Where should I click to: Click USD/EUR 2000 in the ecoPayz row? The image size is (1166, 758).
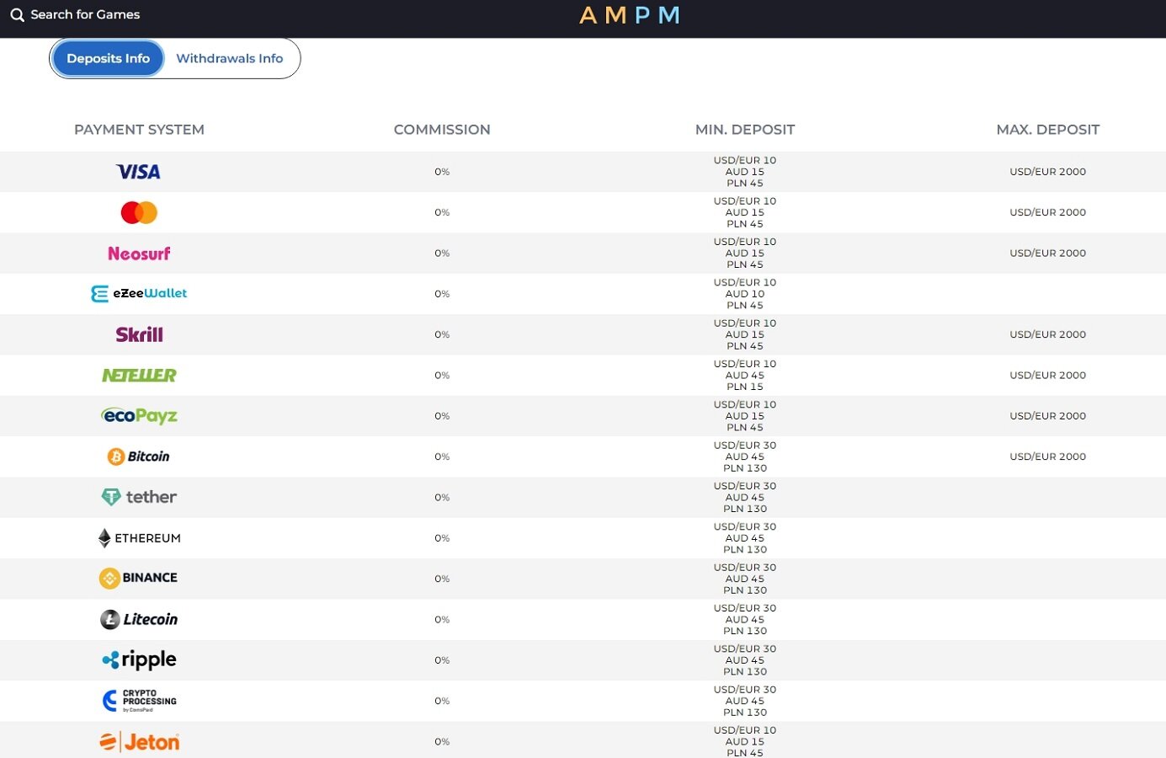pos(1048,416)
